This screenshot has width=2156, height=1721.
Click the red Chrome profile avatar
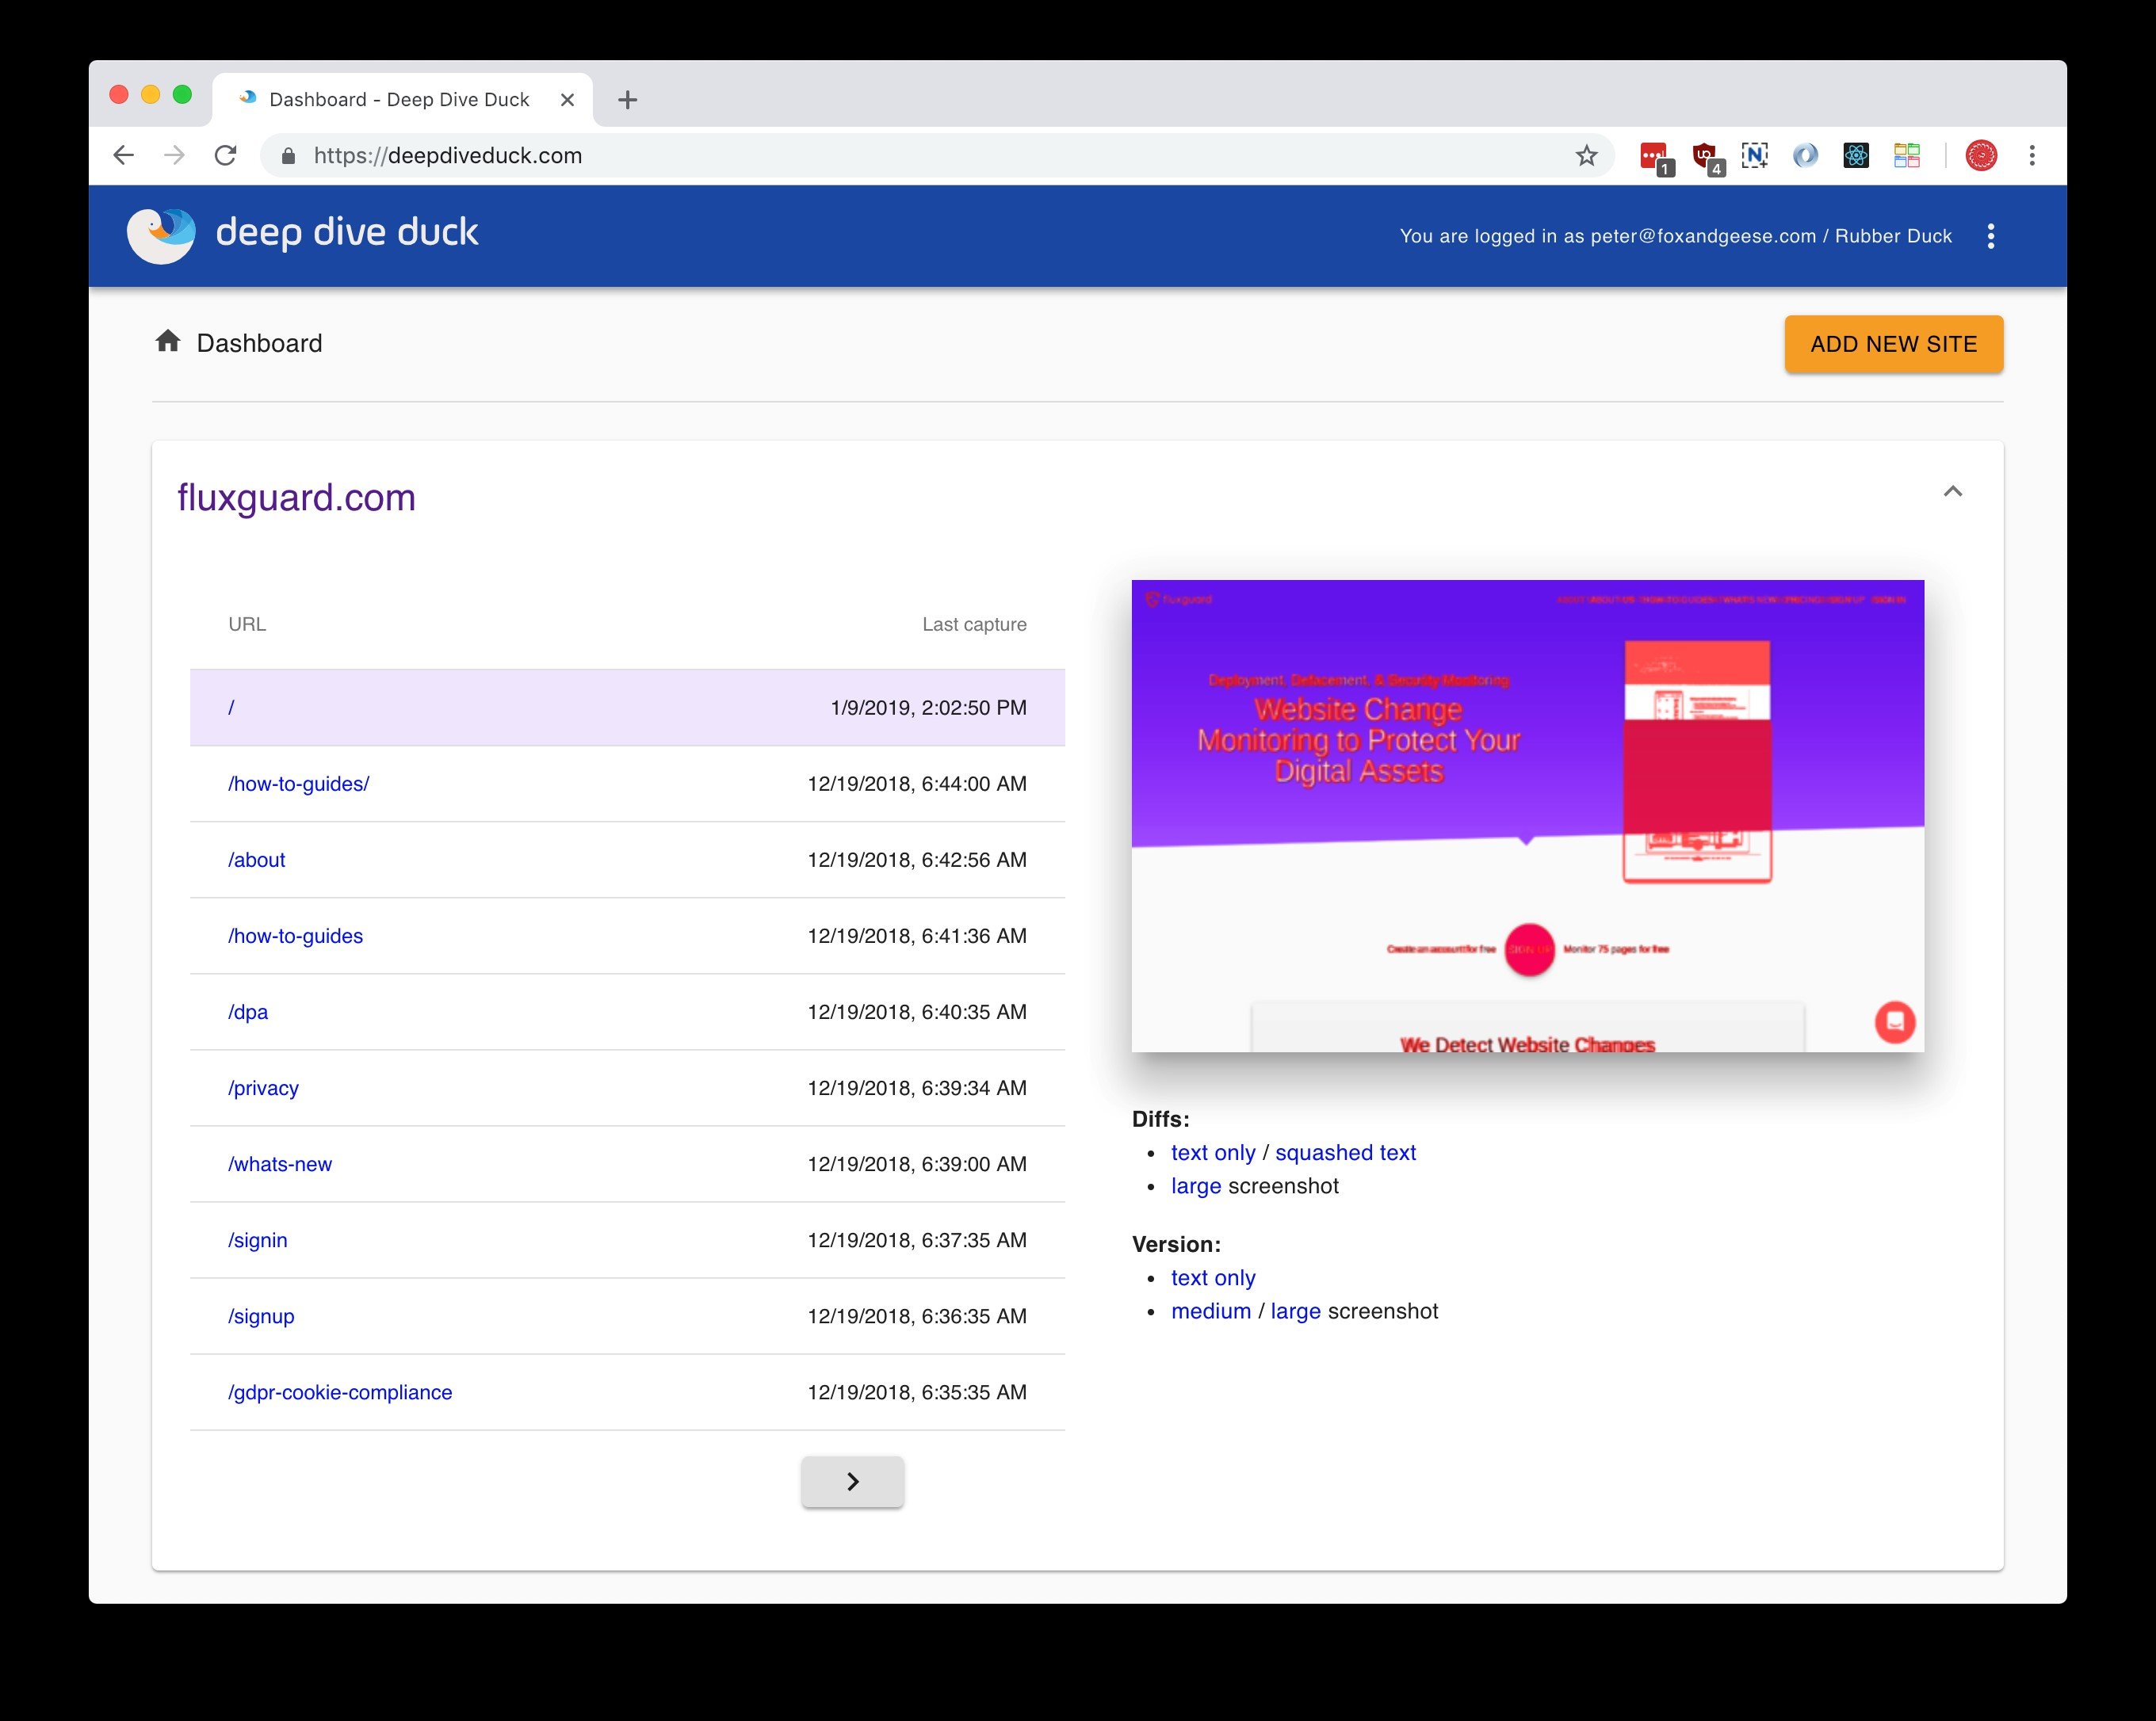click(1981, 155)
